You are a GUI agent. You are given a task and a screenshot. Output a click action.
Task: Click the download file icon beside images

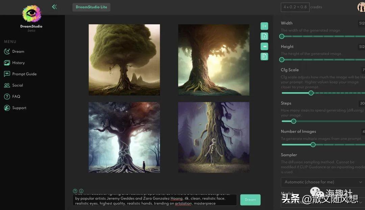[264, 36]
